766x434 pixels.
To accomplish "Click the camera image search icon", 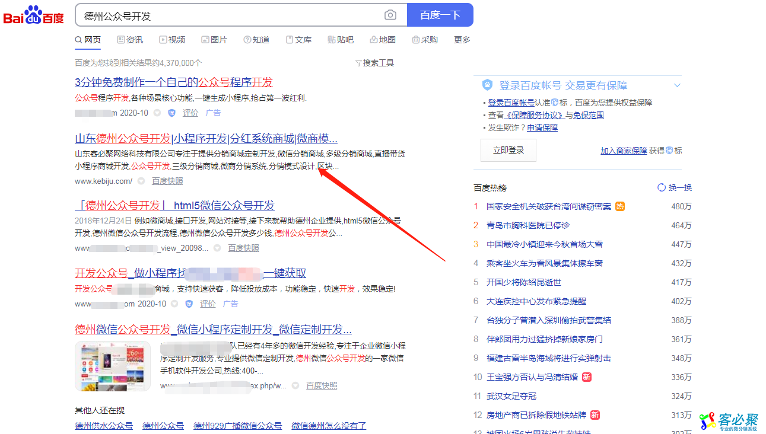I will pyautogui.click(x=390, y=15).
